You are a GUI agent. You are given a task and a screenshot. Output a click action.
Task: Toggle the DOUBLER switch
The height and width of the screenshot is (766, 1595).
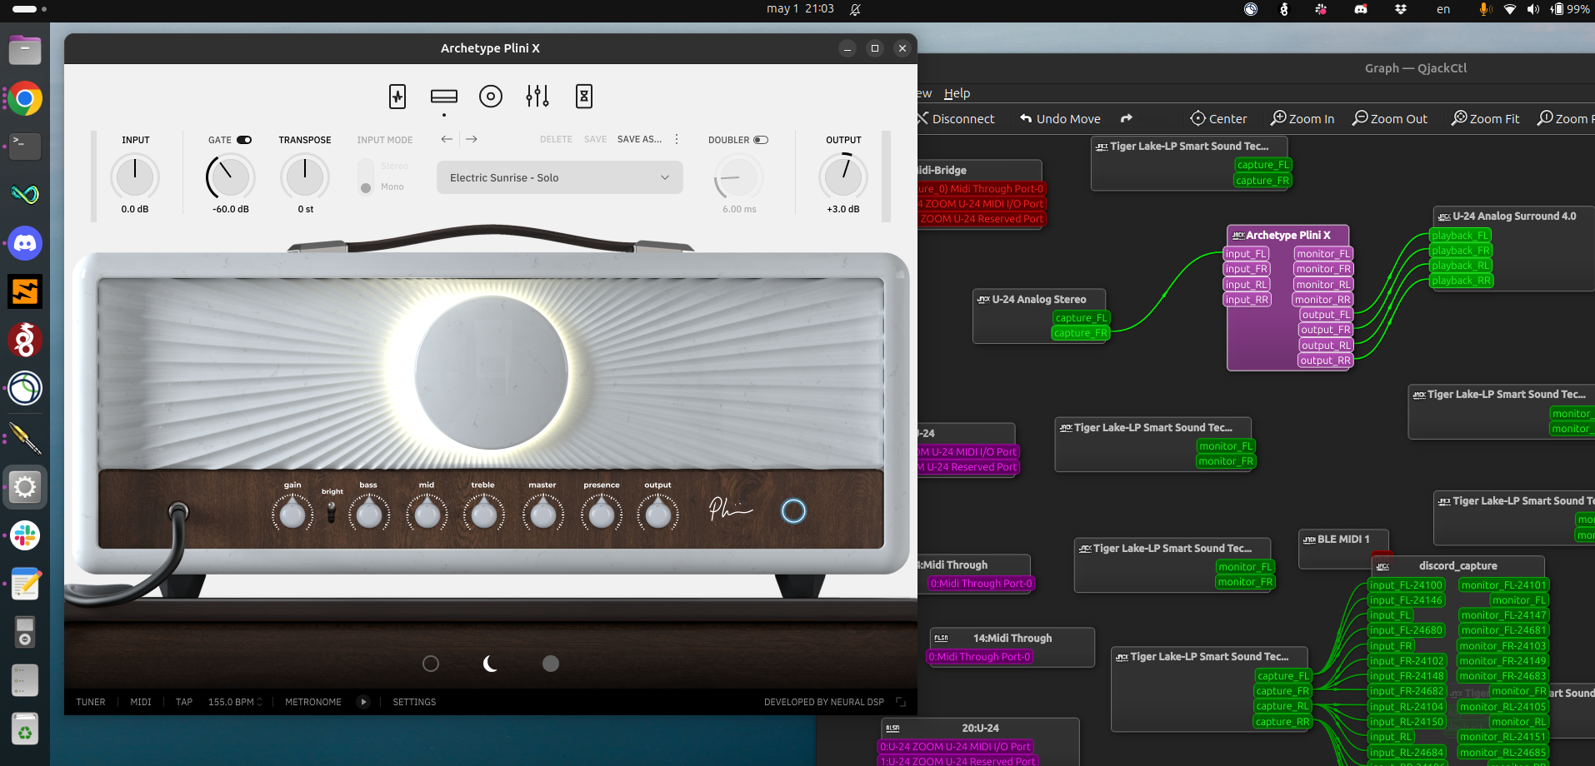[761, 140]
